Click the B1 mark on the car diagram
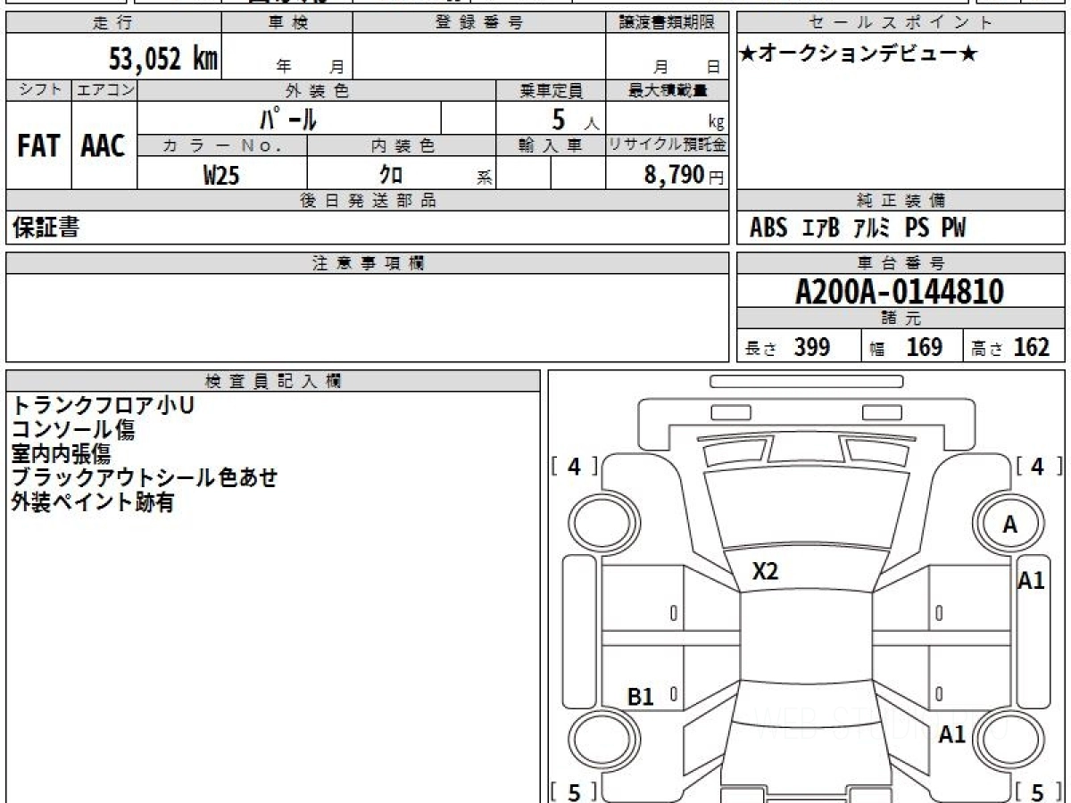Screen dimensions: 1071x803 pyautogui.click(x=642, y=697)
